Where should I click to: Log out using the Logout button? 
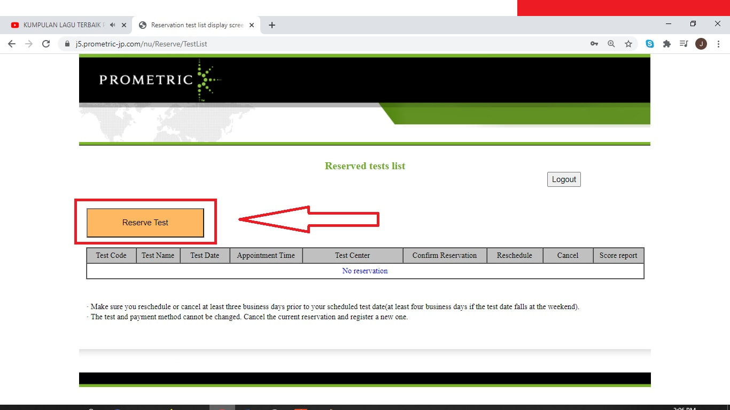564,179
